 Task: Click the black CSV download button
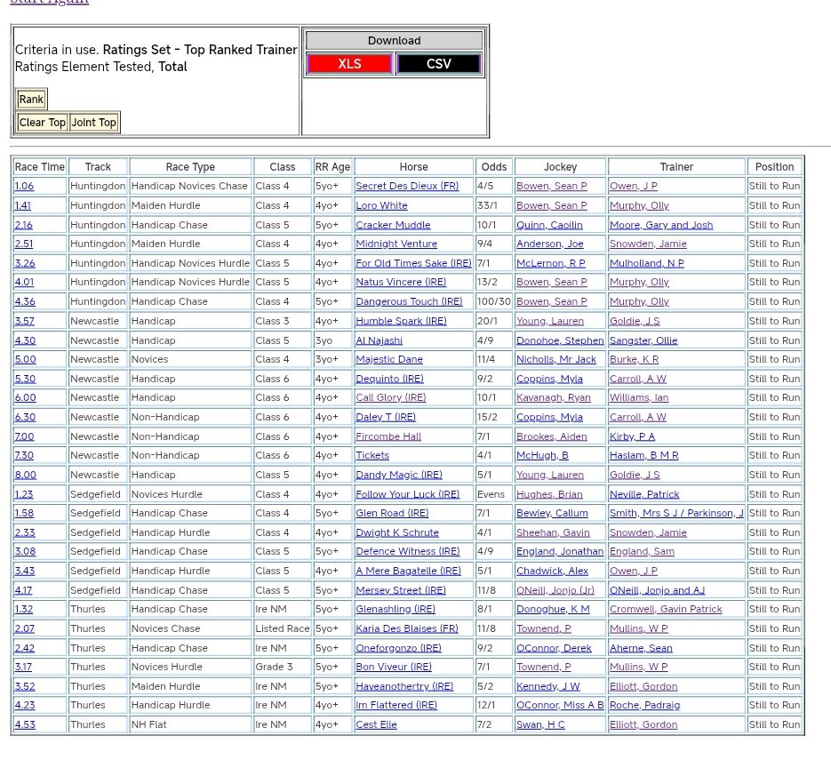(438, 64)
